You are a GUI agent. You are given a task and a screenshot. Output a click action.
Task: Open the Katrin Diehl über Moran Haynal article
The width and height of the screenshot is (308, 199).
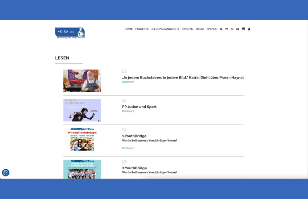pos(183,77)
